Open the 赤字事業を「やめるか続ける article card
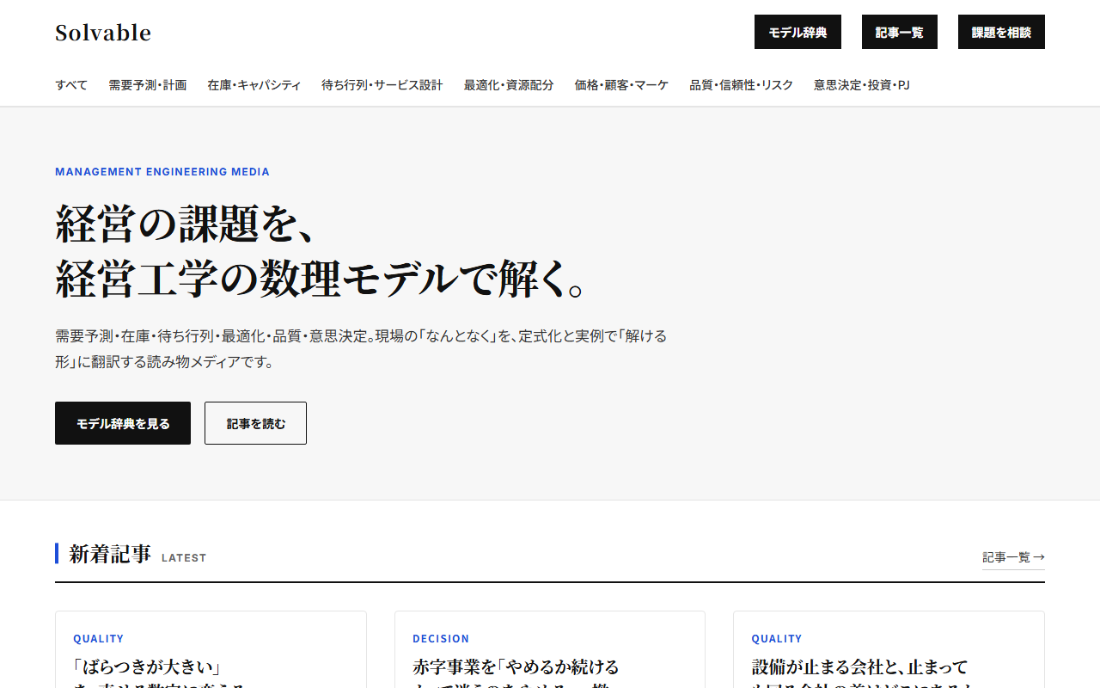Screen dimensions: 1100x688 [x=550, y=649]
